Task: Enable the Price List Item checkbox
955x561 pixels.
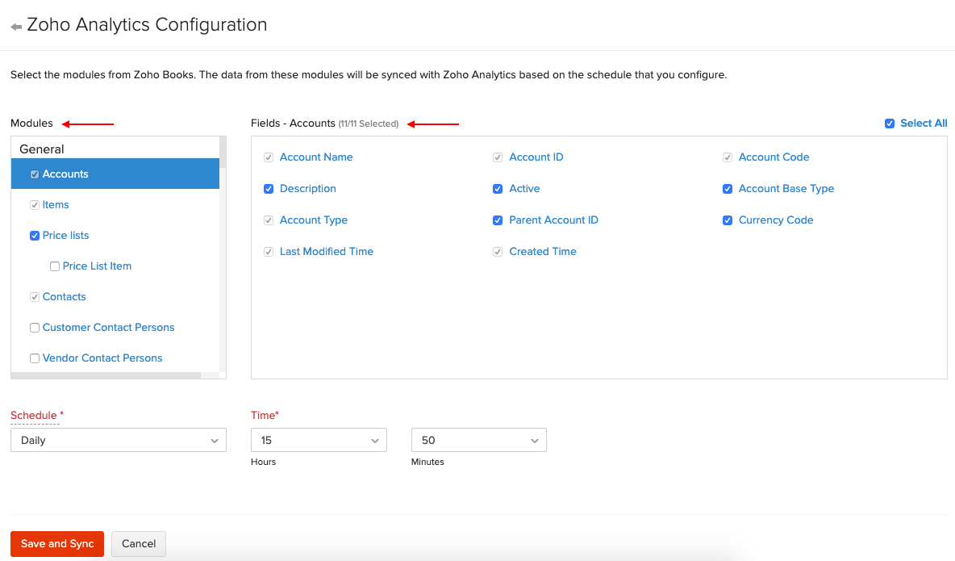Action: pos(55,266)
